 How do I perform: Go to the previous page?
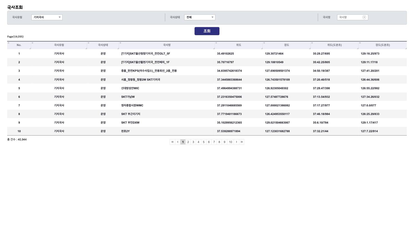pyautogui.click(x=178, y=142)
